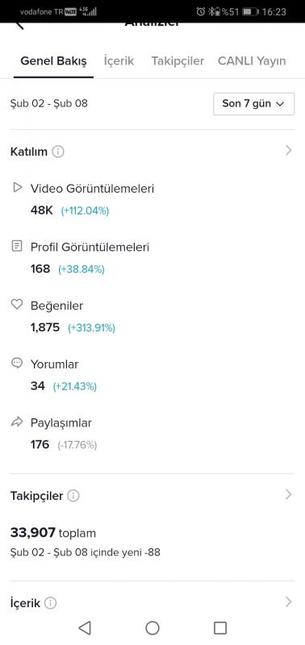The height and width of the screenshot is (645, 305).
Task: Tap the Paylaşımlar share arrow icon
Action: [16, 422]
